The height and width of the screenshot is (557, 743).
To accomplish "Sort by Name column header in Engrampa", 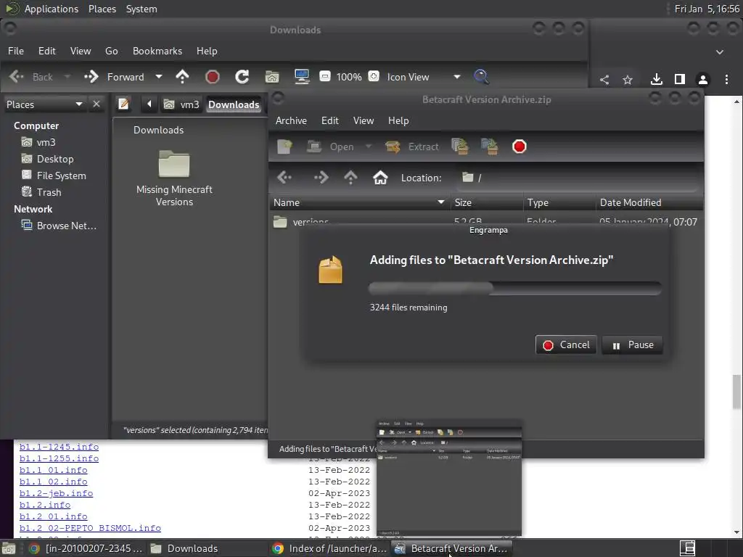I will [359, 203].
